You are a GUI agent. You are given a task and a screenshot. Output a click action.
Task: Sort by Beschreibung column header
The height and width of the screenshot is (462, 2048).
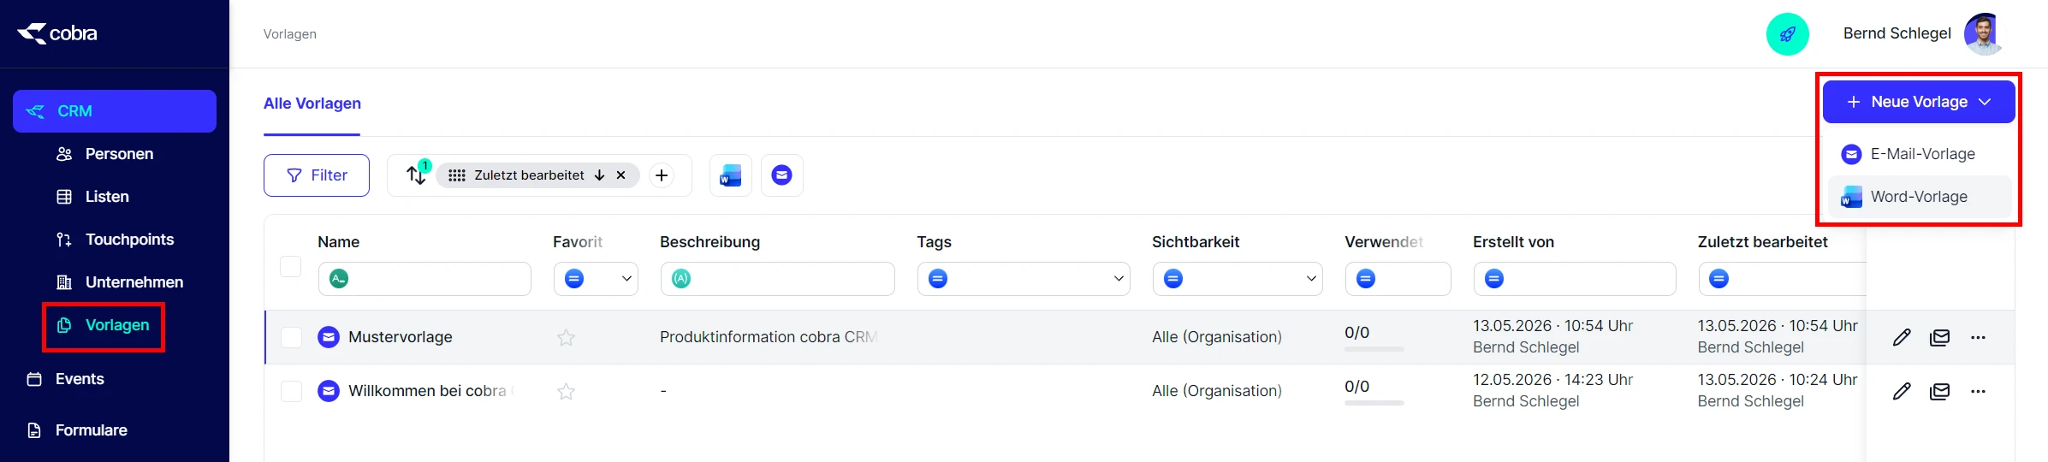click(709, 242)
